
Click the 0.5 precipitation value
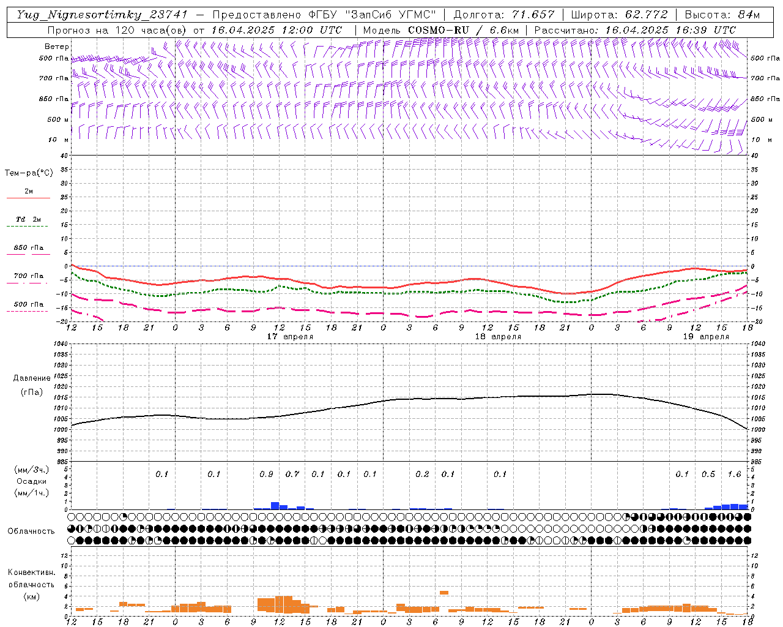(708, 475)
